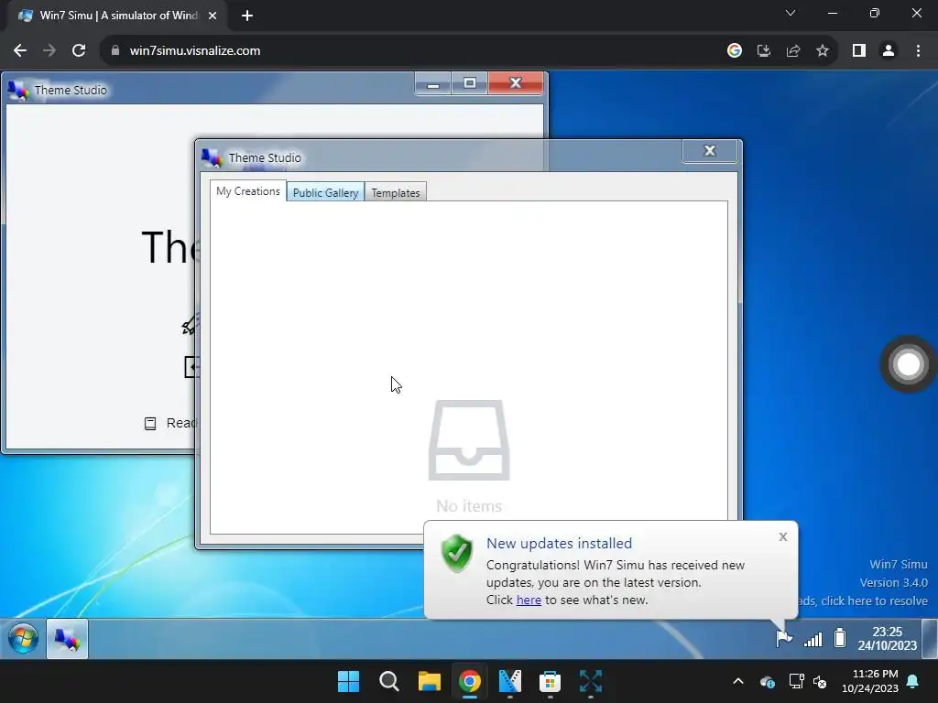Click the install app icon in address bar
The height and width of the screenshot is (703, 938).
pos(764,51)
